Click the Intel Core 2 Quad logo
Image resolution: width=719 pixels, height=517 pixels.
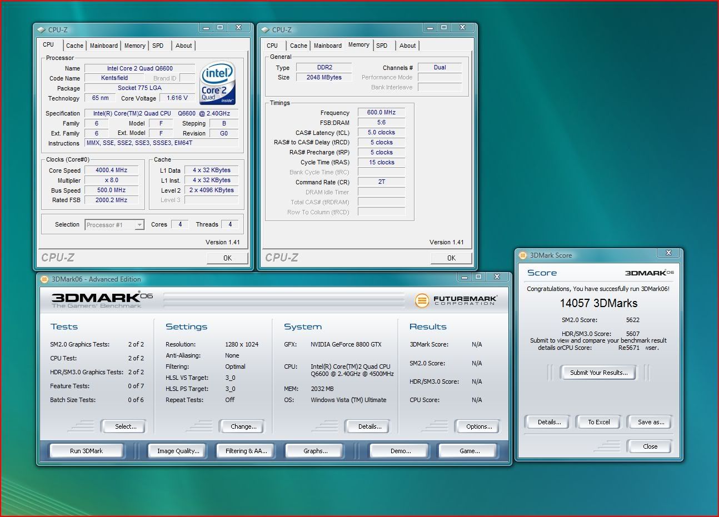pyautogui.click(x=217, y=83)
